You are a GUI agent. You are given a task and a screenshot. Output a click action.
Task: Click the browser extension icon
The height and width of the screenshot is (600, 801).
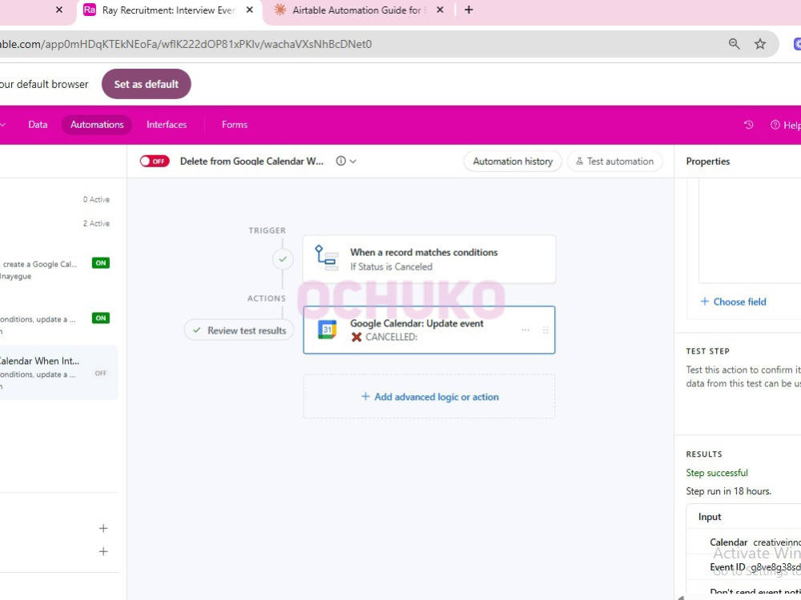coord(797,44)
